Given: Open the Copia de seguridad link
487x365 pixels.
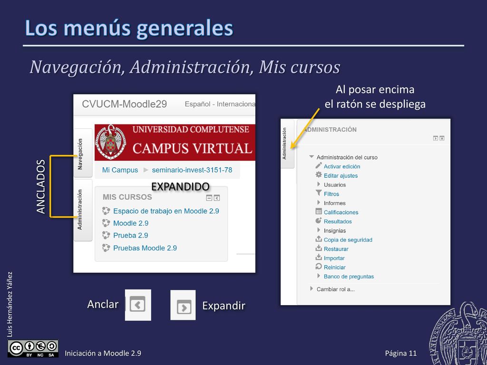Looking at the screenshot, I should pyautogui.click(x=348, y=240).
